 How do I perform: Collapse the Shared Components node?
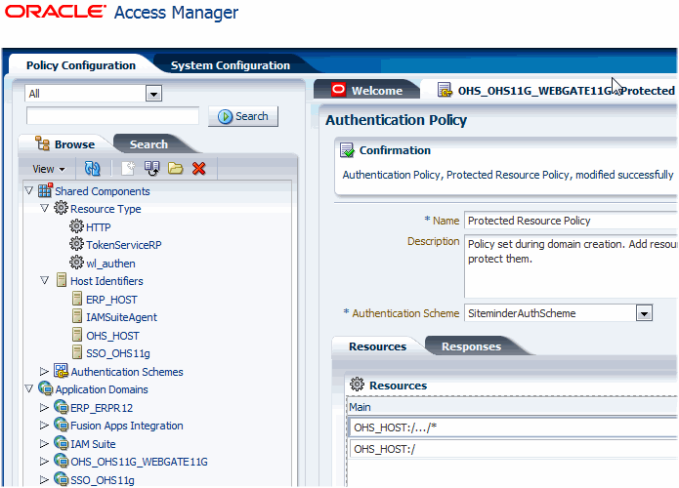29,190
